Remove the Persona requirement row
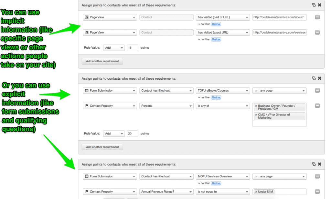This screenshot has height=199, width=331. click(317, 105)
